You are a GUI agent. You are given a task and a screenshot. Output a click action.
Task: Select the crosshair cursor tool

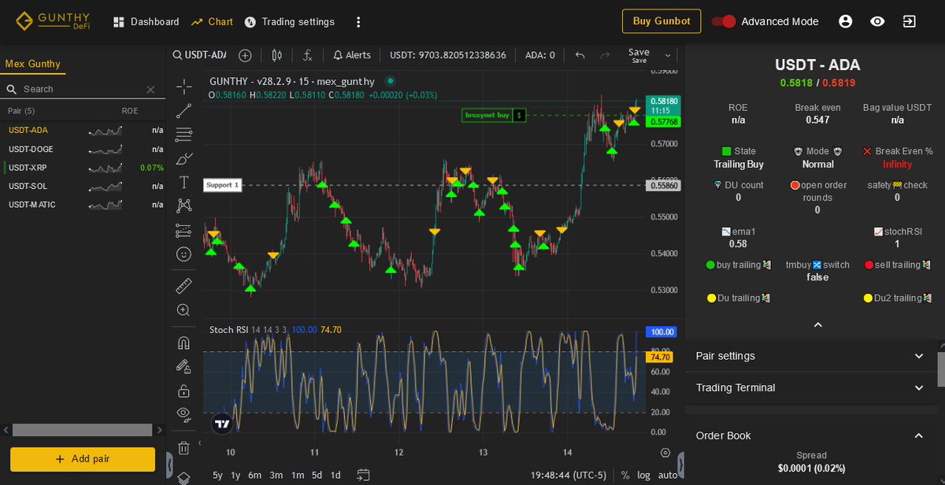click(x=183, y=86)
